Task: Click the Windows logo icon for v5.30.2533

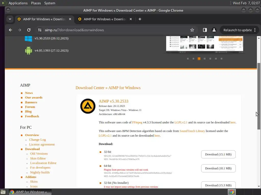Action: click(x=29, y=39)
